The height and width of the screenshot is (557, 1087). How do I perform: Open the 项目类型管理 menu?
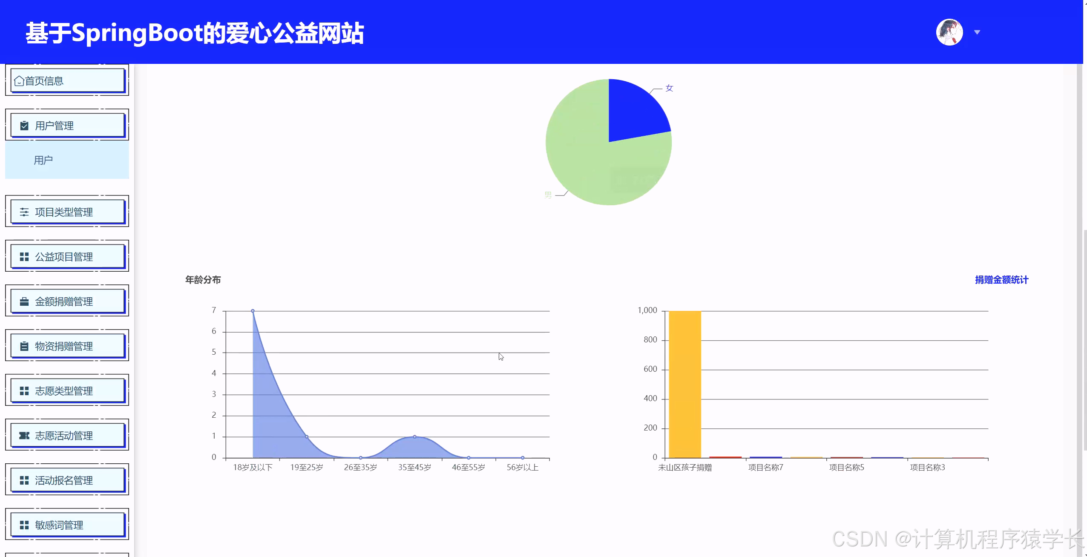tap(67, 212)
